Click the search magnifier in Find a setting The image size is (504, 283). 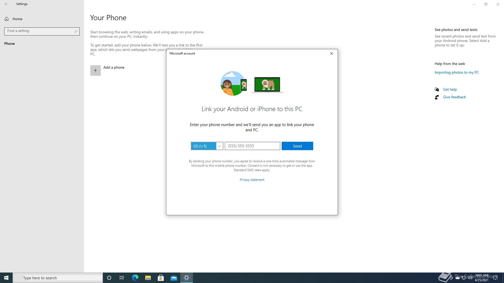coord(76,31)
